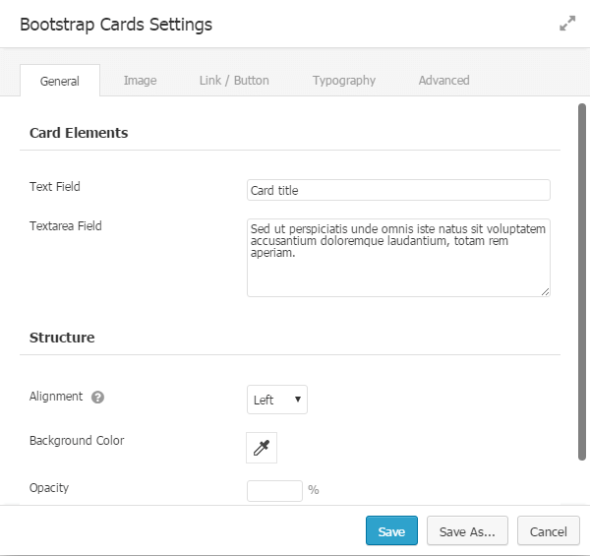Open the Link / Button tab
Viewport: 590px width, 556px height.
click(x=234, y=81)
